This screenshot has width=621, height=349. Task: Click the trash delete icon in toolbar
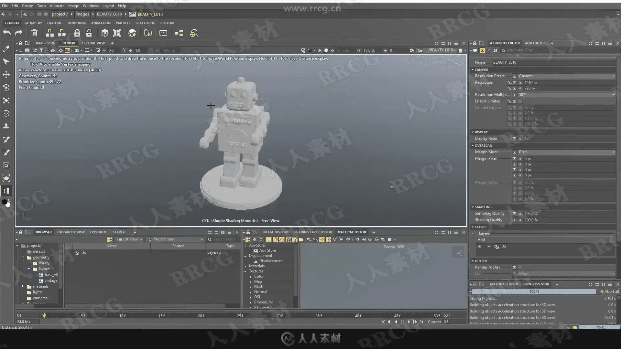point(34,33)
